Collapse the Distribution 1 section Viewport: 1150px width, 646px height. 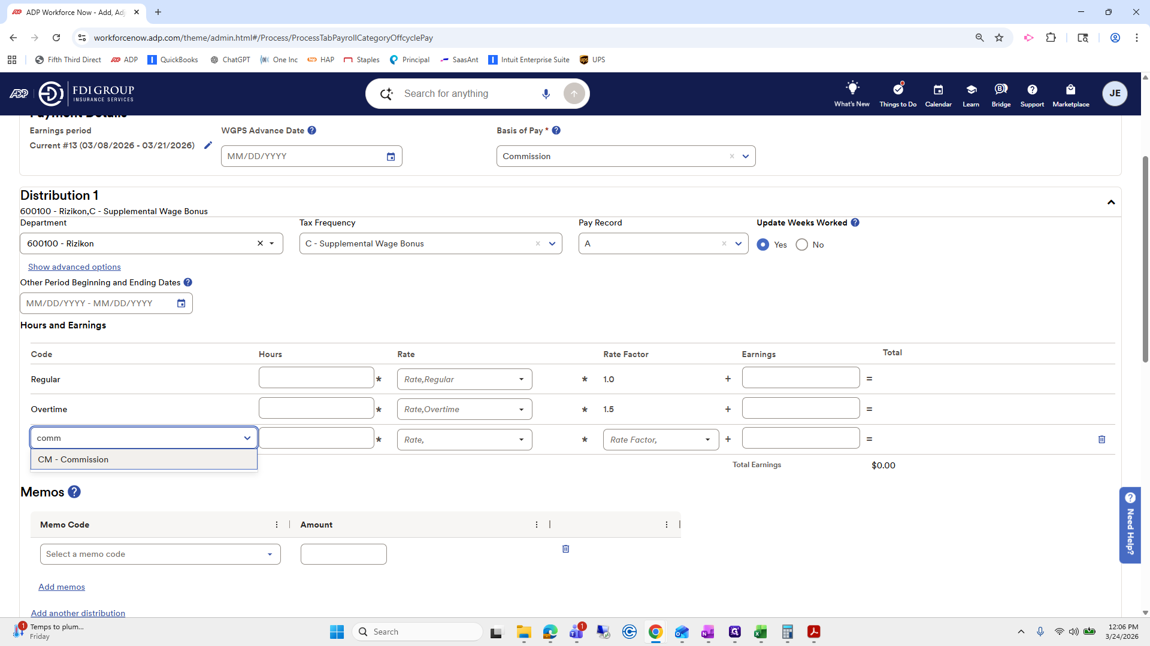(1111, 202)
